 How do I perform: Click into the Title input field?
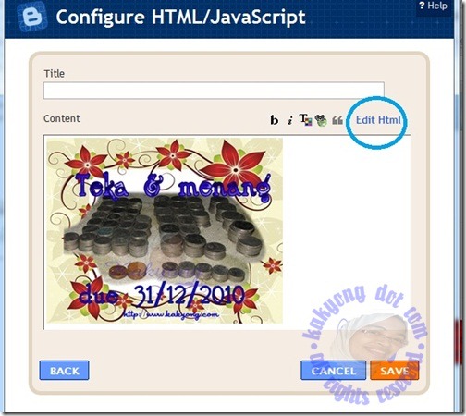[214, 91]
